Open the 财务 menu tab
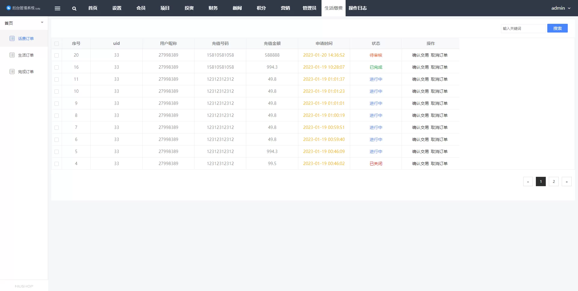 coord(213,8)
